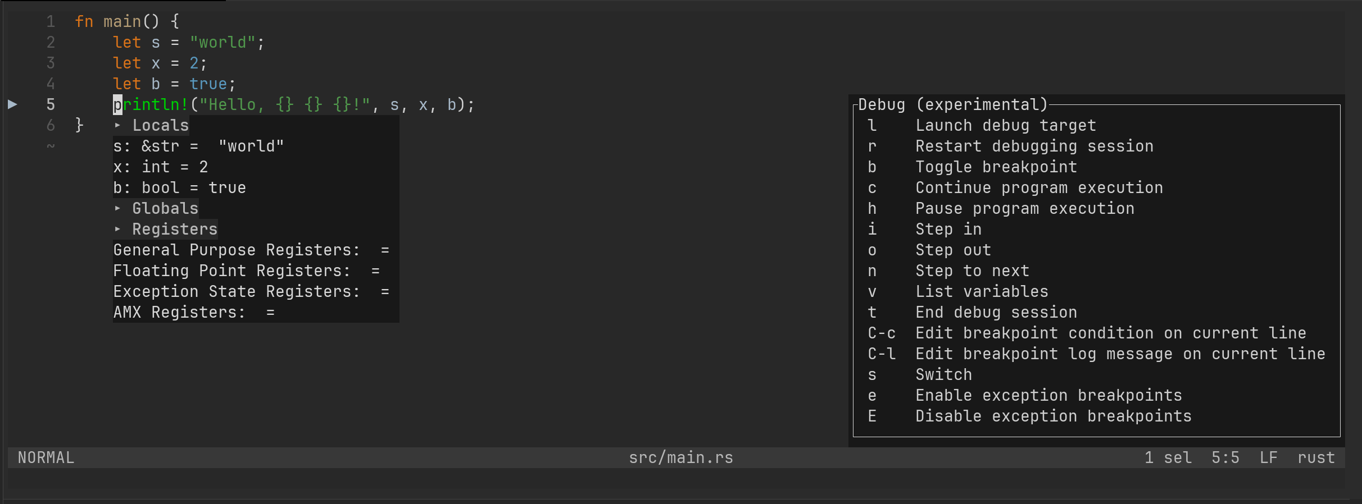Select "Restart debugging session" menu entry
Screen dimensions: 1362x504
click(1034, 146)
